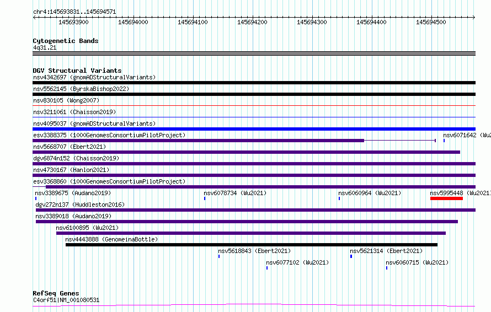Select ruler position 145694100
491x312 pixels.
click(x=193, y=22)
